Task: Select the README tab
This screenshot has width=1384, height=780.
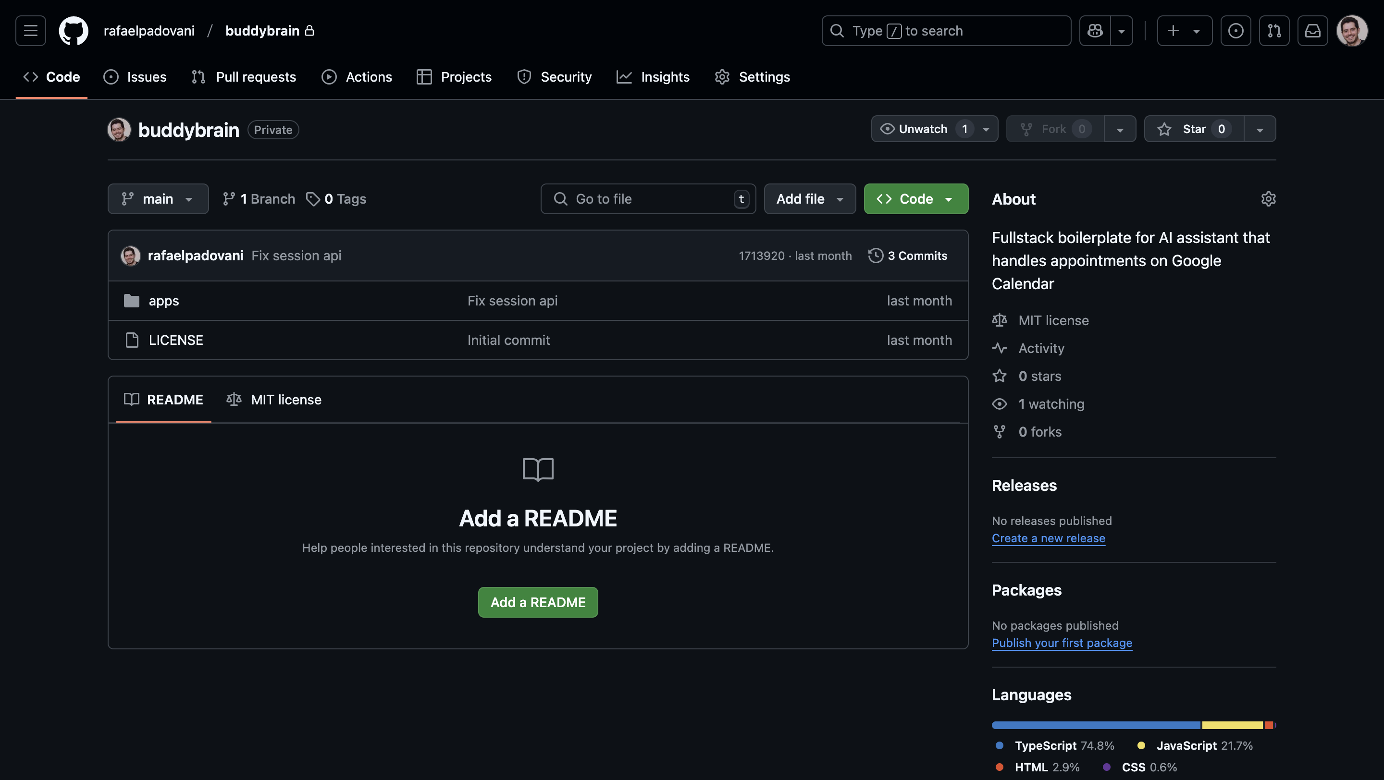Action: point(163,400)
